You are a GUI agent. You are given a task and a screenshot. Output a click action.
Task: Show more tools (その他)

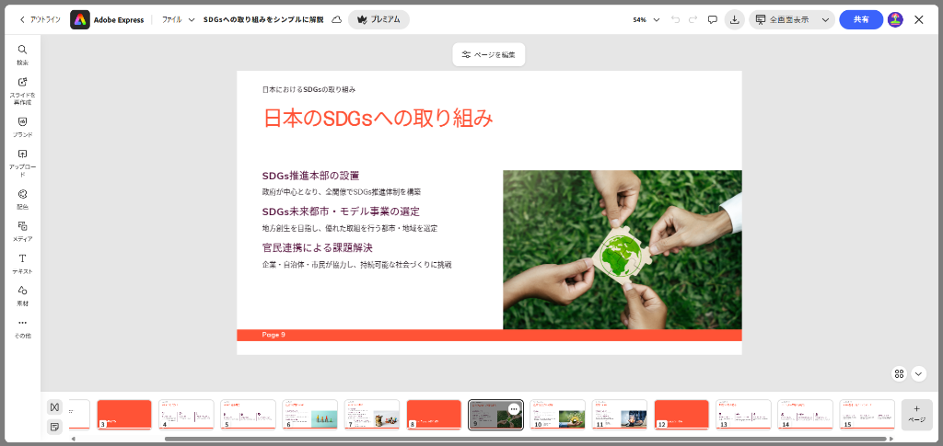coord(22,327)
